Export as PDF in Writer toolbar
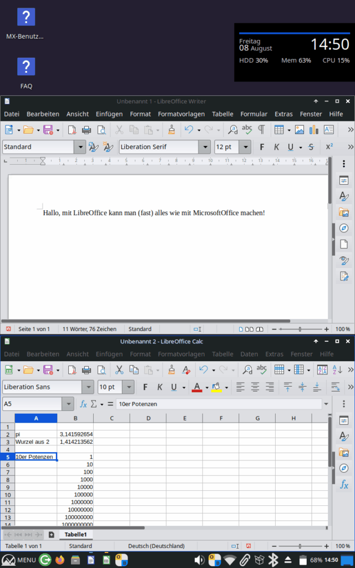This screenshot has width=355, height=568. 72,130
